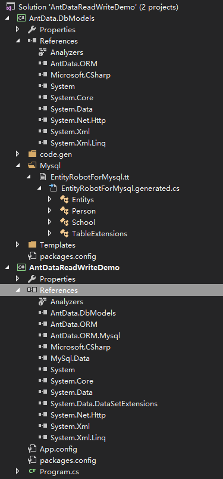Image resolution: width=223 pixels, height=479 pixels.
Task: Click the EntityRobotForMysql.tt file icon
Action: point(43,177)
